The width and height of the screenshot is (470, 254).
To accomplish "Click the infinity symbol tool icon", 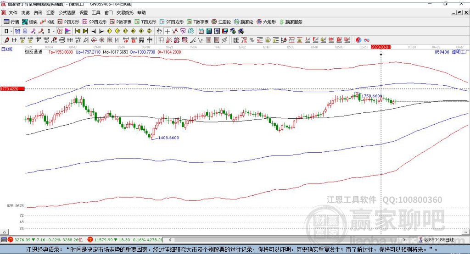I will [367, 40].
